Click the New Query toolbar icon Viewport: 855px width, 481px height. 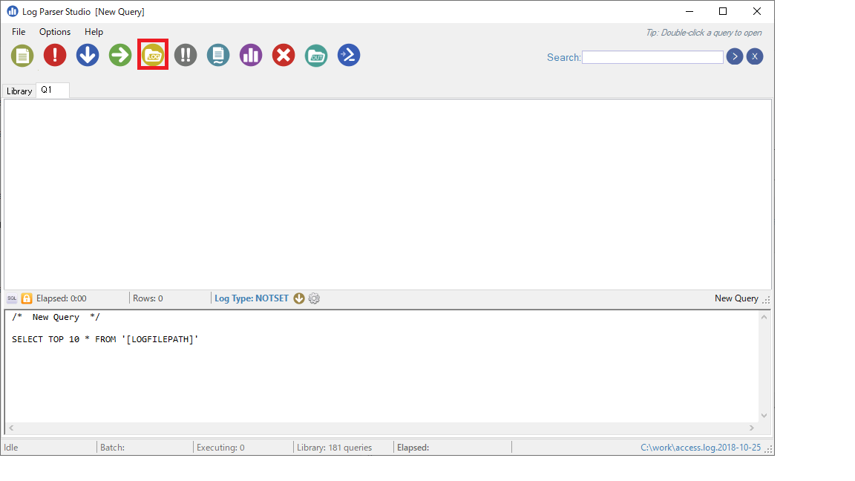[x=22, y=56]
